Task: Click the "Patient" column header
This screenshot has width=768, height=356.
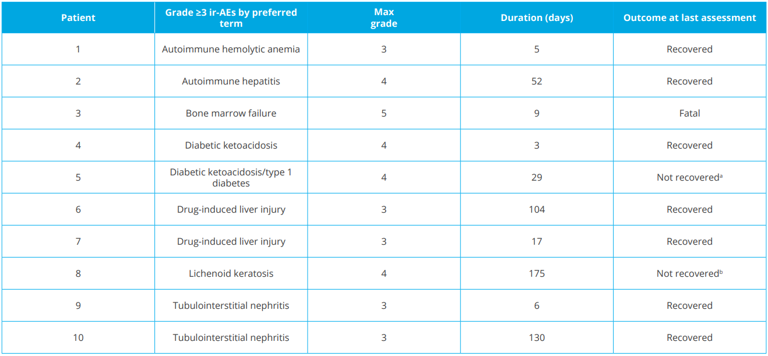Action: (78, 17)
